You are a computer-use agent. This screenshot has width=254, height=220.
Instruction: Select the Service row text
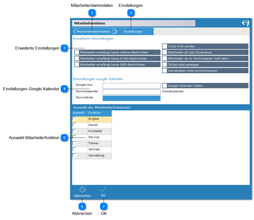click(x=94, y=137)
